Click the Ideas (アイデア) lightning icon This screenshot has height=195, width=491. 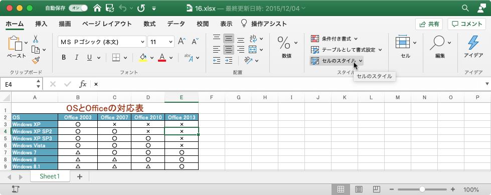pyautogui.click(x=473, y=43)
